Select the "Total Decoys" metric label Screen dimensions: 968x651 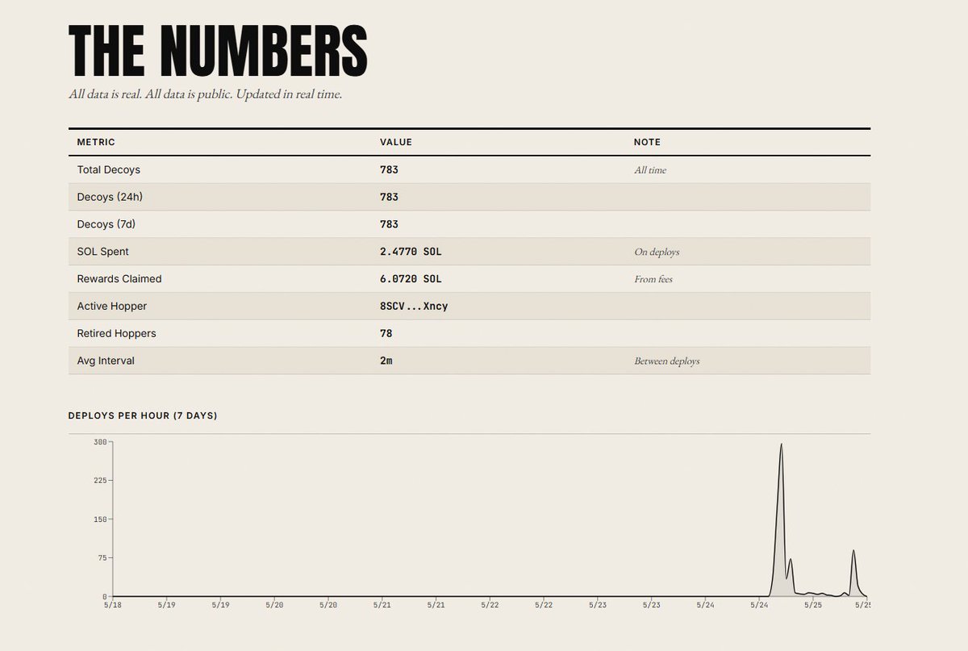coord(108,170)
